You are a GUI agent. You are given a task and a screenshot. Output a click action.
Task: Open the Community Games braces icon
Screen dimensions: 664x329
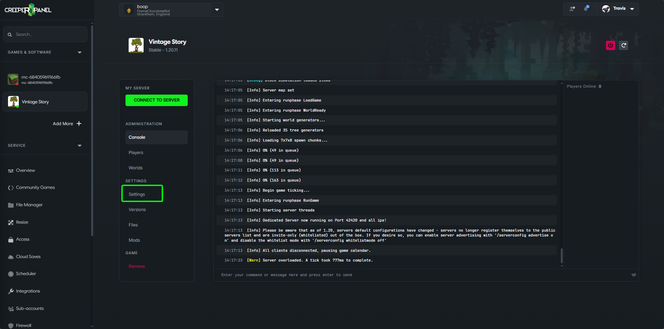tap(11, 188)
